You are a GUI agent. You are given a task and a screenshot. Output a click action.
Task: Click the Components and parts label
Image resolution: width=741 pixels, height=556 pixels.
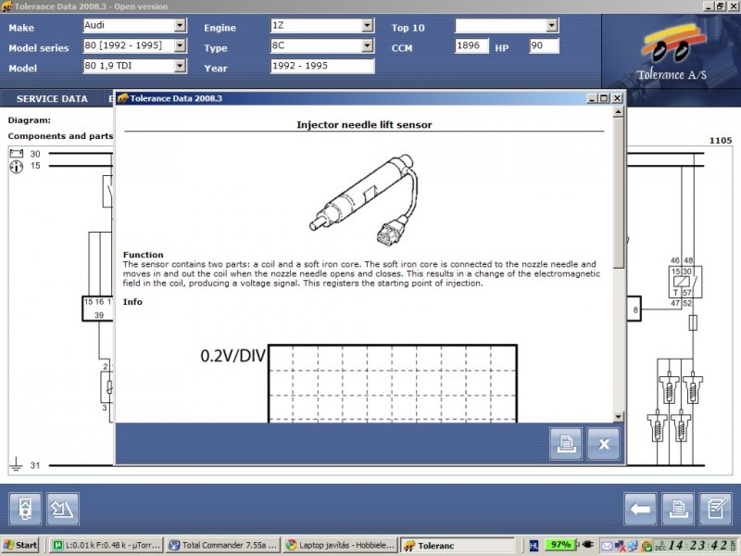[x=60, y=136]
